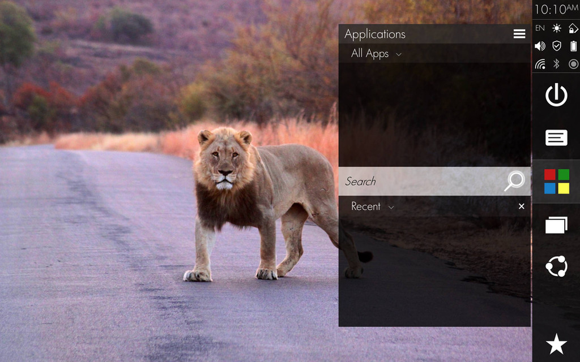The height and width of the screenshot is (362, 580).
Task: Open the Applications hamburger menu
Action: pyautogui.click(x=519, y=33)
